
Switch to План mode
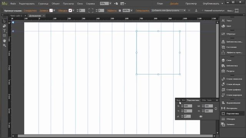160,3
